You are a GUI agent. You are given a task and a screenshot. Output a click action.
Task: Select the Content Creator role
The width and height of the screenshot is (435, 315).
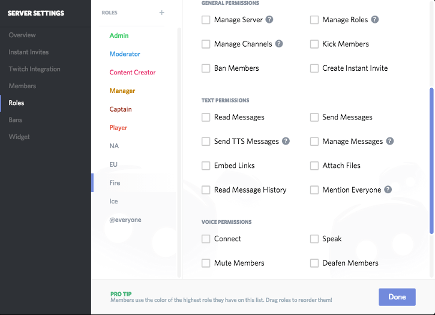pyautogui.click(x=132, y=73)
